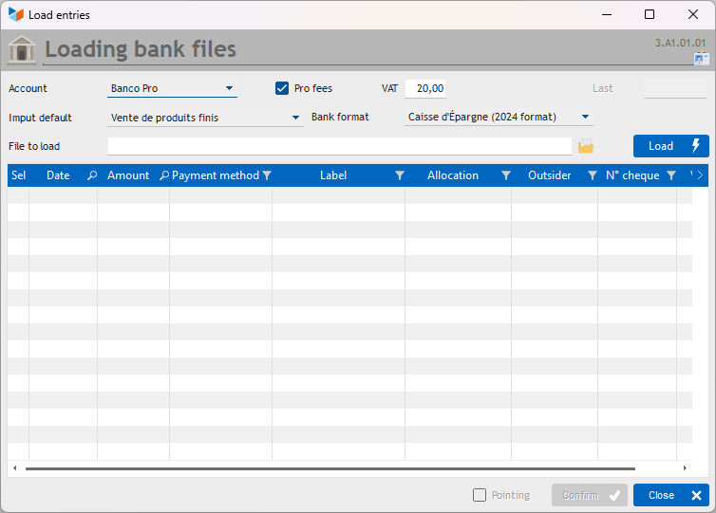Click the Amount column search magnifier

(x=164, y=175)
